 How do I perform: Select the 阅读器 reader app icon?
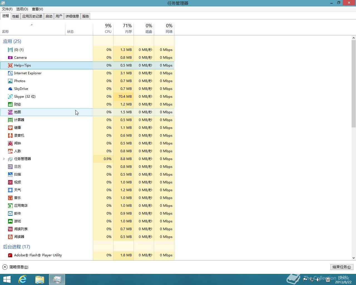click(10, 237)
